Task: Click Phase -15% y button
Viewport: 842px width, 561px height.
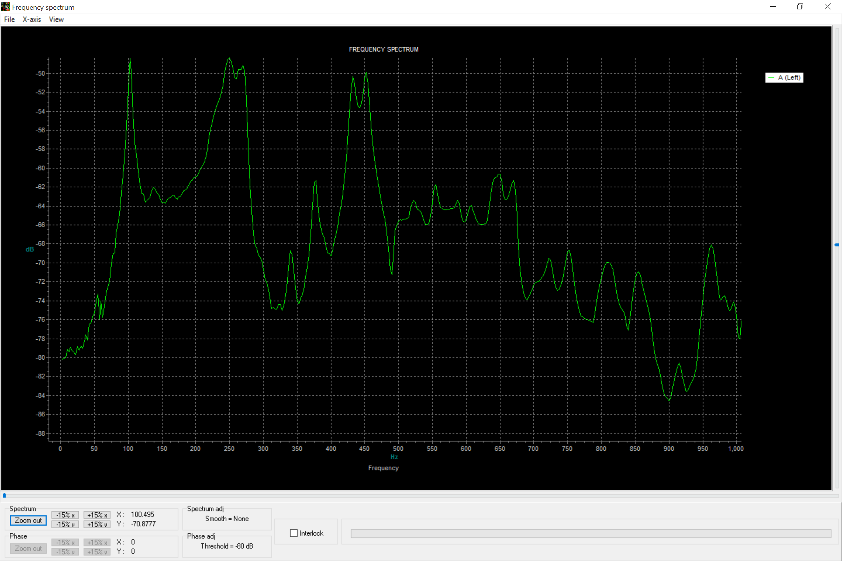Action: (x=65, y=552)
